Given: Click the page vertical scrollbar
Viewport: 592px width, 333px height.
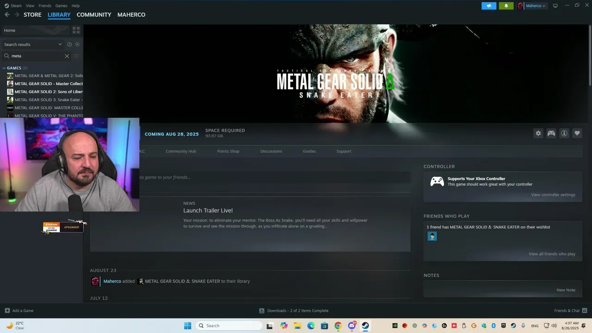Looking at the screenshot, I should [x=590, y=55].
